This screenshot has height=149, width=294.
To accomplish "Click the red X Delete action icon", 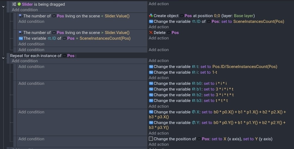I will pyautogui.click(x=151, y=33).
